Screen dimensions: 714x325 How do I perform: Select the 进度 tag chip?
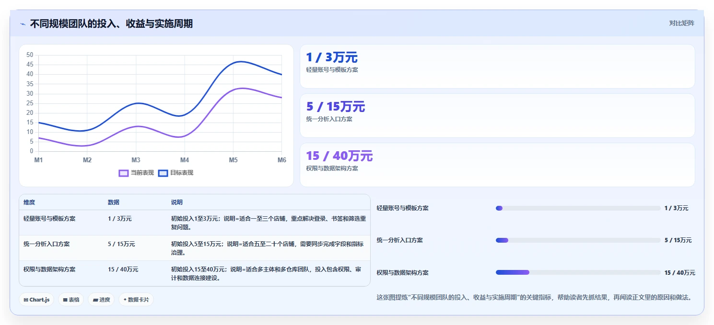[101, 300]
